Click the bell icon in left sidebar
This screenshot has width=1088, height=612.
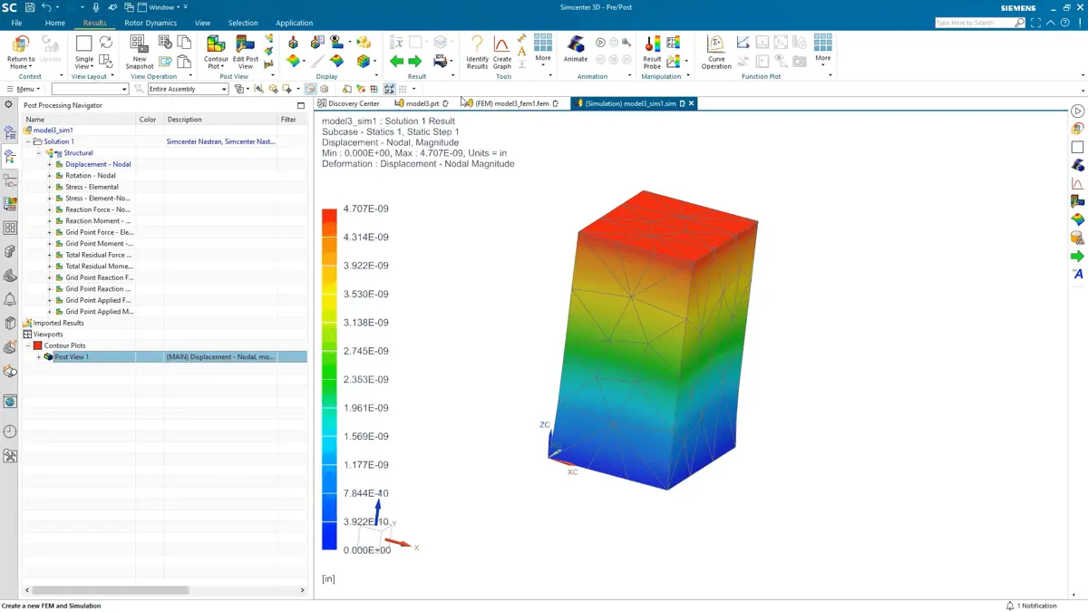(x=10, y=299)
